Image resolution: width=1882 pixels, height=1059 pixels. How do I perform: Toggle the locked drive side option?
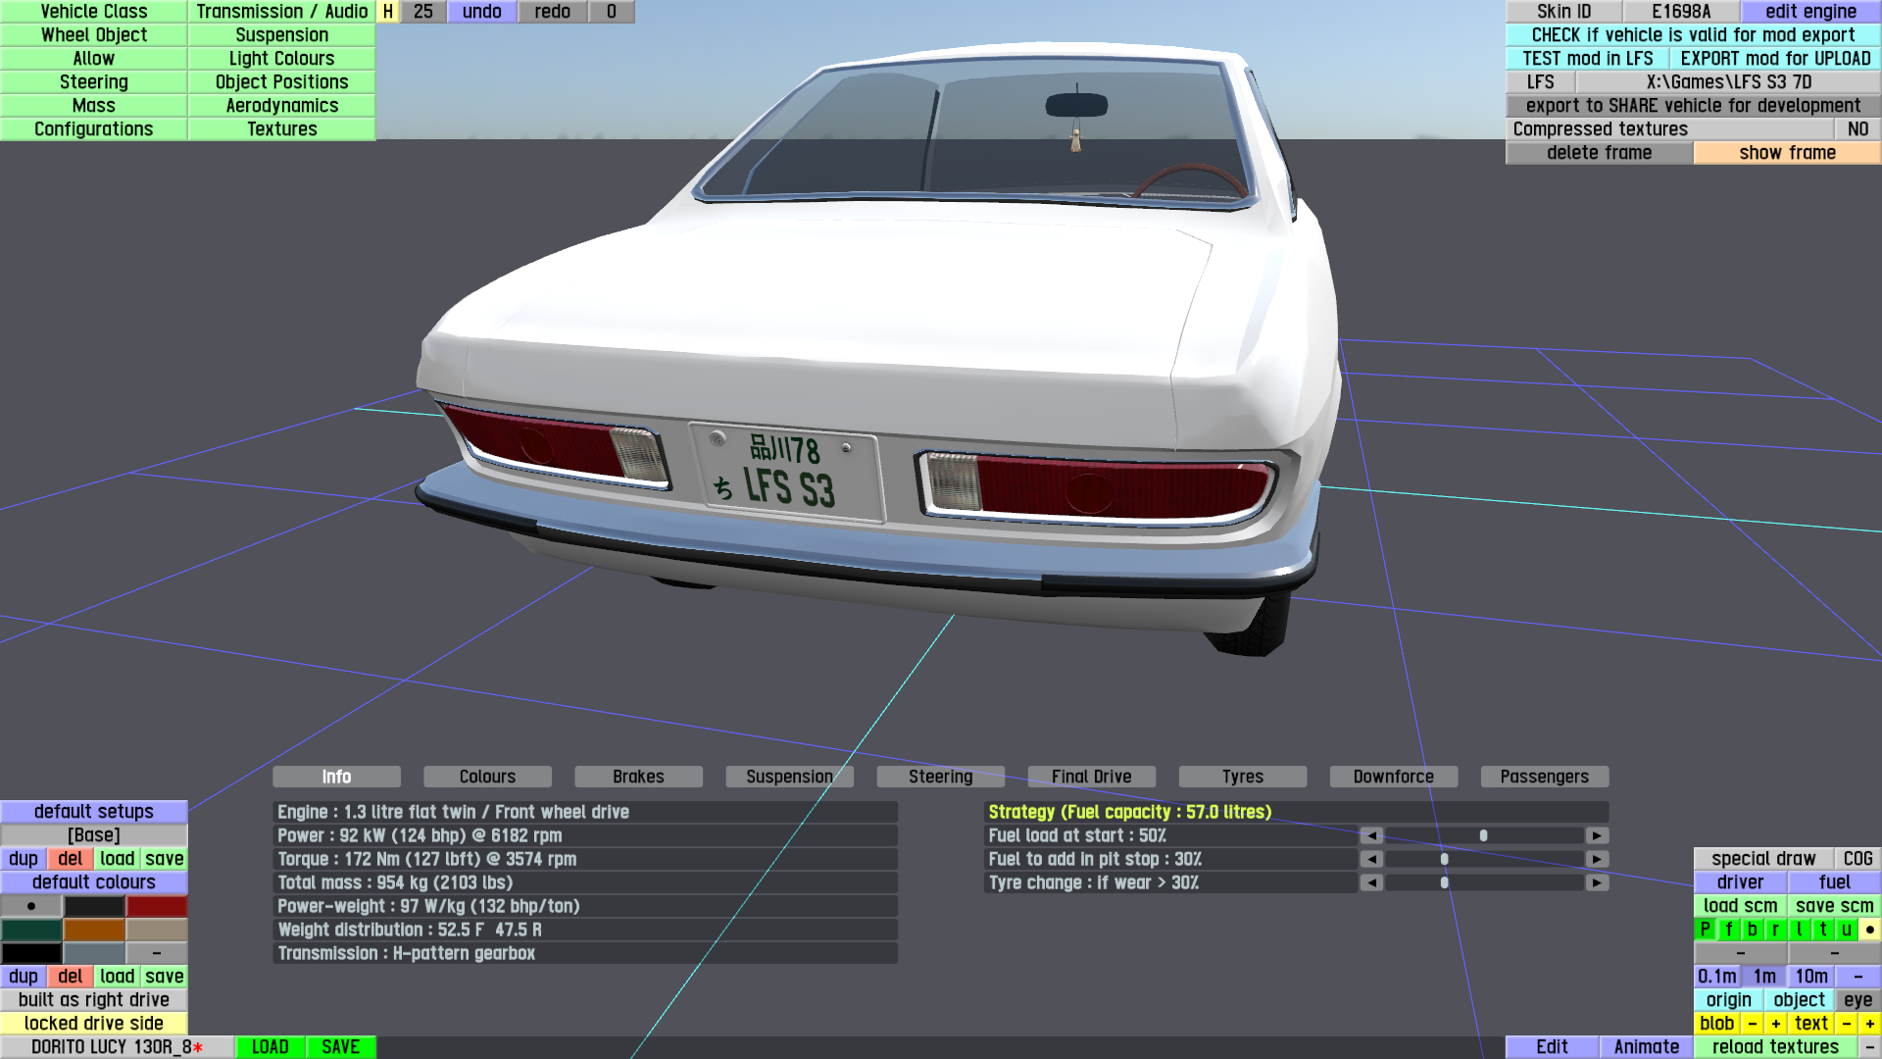point(94,1024)
